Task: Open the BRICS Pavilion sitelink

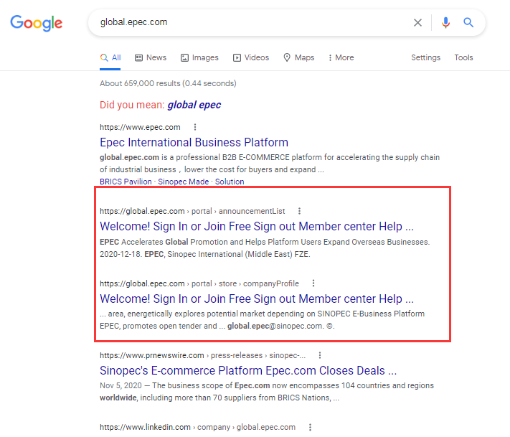Action: [126, 182]
